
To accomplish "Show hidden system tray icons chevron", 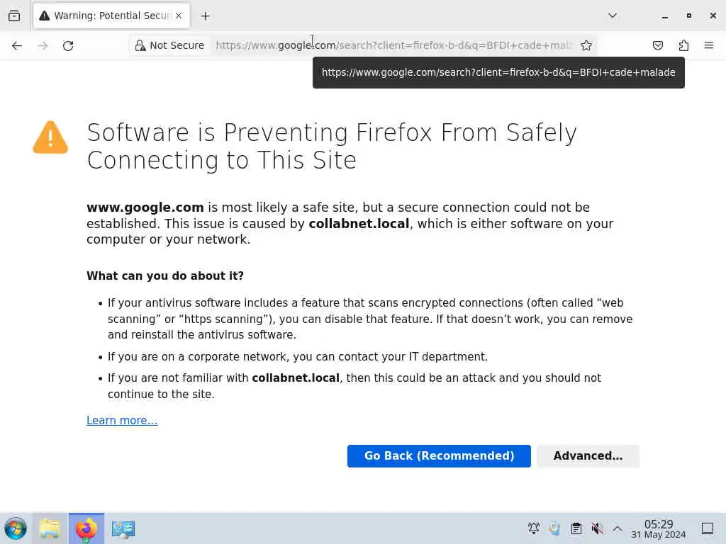I will point(618,528).
